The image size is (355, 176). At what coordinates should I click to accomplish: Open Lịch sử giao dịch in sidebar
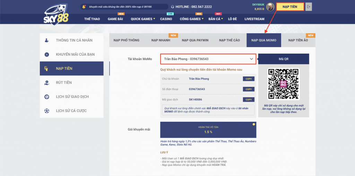pyautogui.click(x=71, y=97)
